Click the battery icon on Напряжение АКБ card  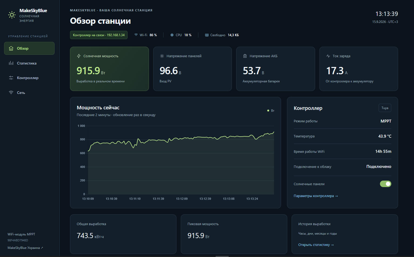245,56
